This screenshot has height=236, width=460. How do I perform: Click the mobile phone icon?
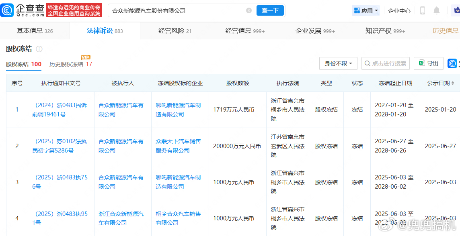(423, 10)
